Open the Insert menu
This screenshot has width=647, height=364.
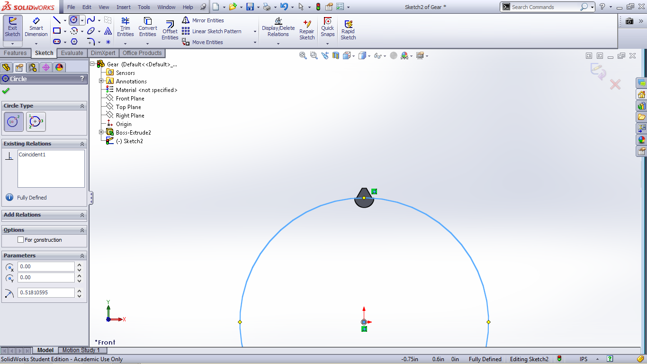click(124, 7)
